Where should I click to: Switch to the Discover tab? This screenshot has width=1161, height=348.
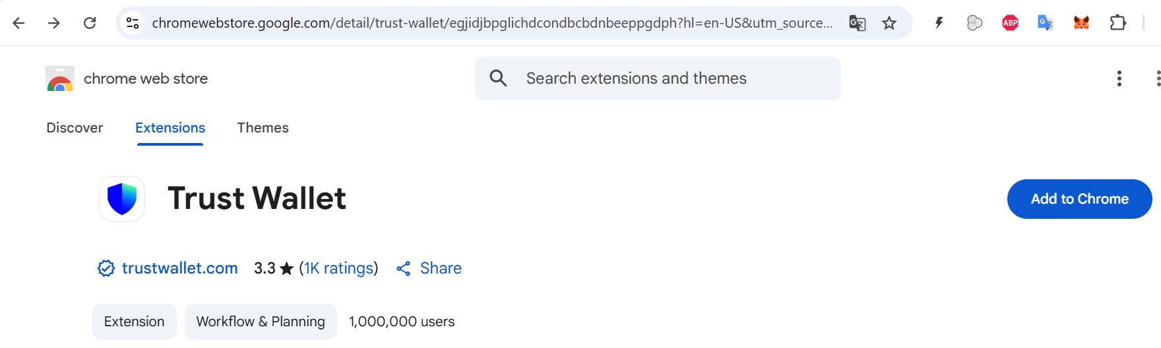coord(75,128)
